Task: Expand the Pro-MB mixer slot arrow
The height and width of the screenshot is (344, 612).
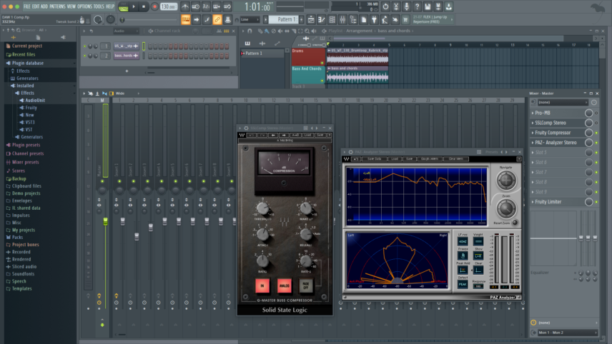Action: [x=533, y=113]
